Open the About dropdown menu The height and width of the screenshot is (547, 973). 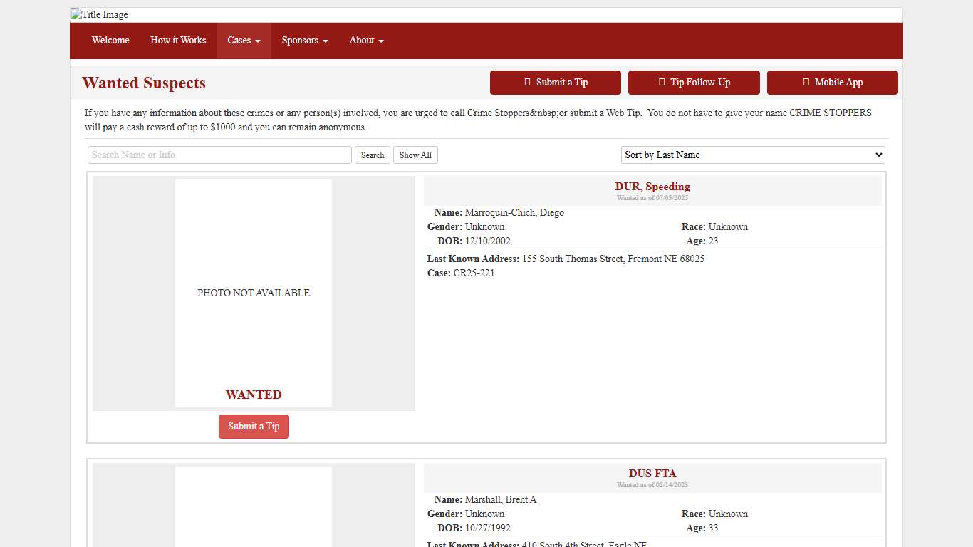tap(366, 41)
